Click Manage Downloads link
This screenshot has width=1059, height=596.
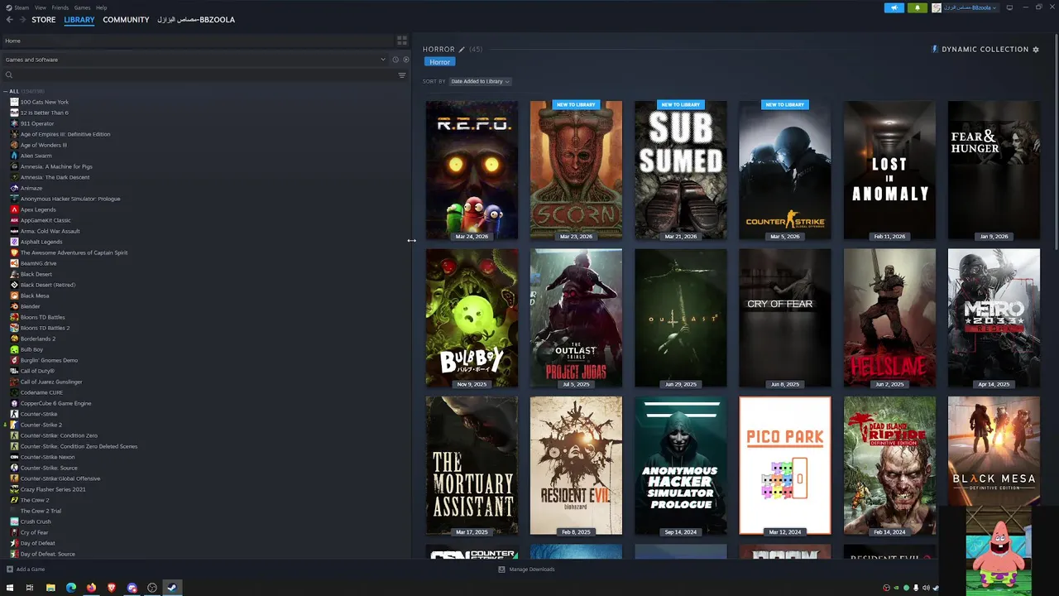coord(532,570)
